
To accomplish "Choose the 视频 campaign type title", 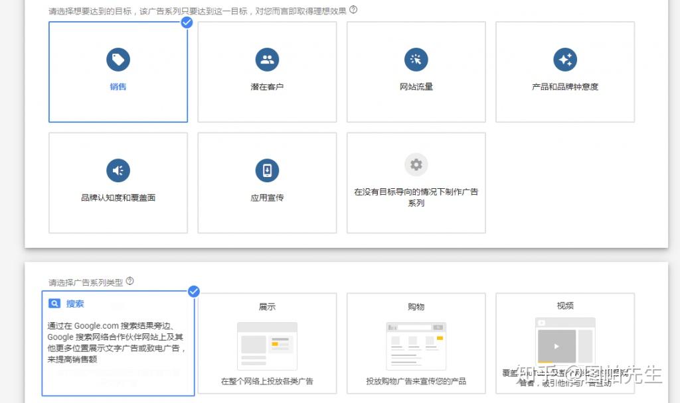I will pos(565,306).
